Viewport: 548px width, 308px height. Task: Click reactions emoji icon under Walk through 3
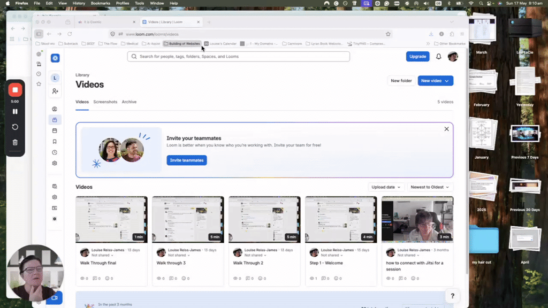[x=184, y=278]
